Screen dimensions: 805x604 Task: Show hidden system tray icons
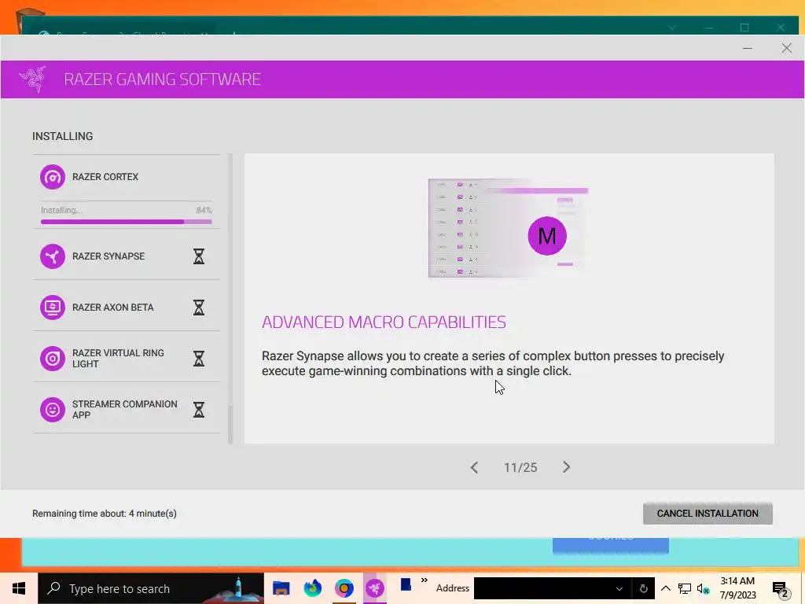666,588
